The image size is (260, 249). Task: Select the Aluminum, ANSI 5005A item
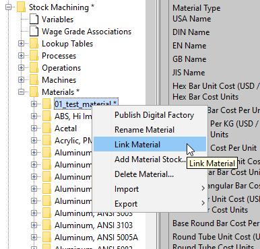(x=96, y=238)
